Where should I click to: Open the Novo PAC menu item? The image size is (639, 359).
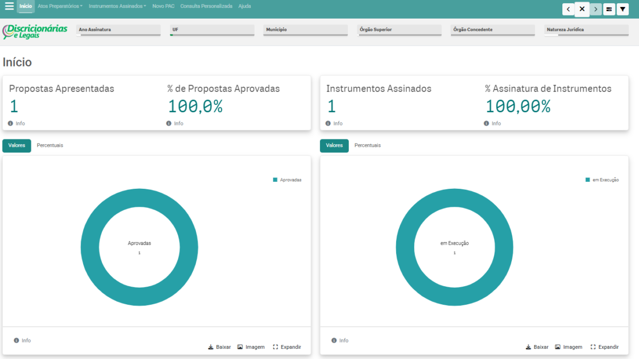[x=163, y=6]
